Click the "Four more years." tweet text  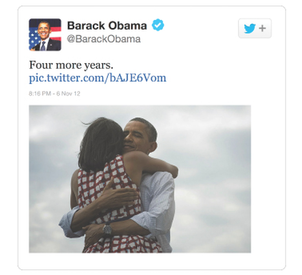pos(71,65)
